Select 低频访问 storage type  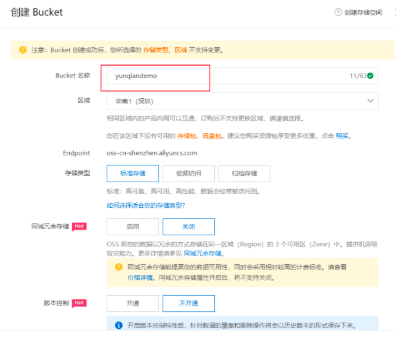189,173
